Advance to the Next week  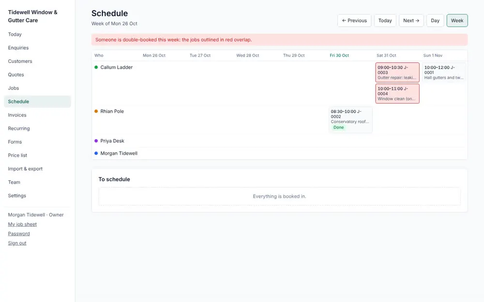(x=411, y=21)
